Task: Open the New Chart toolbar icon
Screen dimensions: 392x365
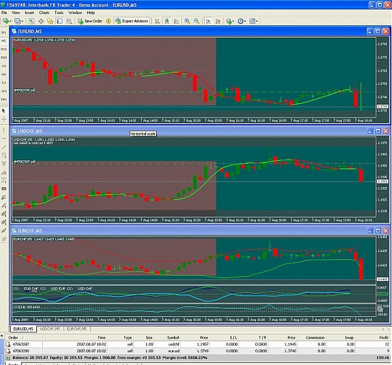Action: pyautogui.click(x=6, y=21)
